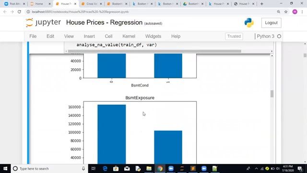This screenshot has height=173, width=307.
Task: Open Sublime Text from taskbar
Action: 193,169
